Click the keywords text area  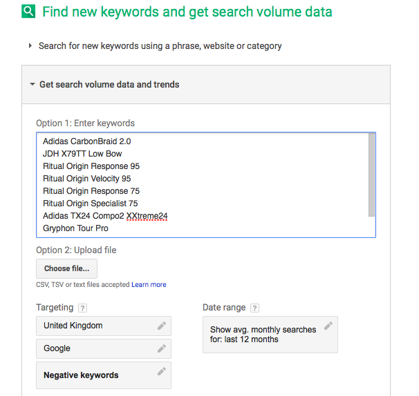click(x=201, y=185)
